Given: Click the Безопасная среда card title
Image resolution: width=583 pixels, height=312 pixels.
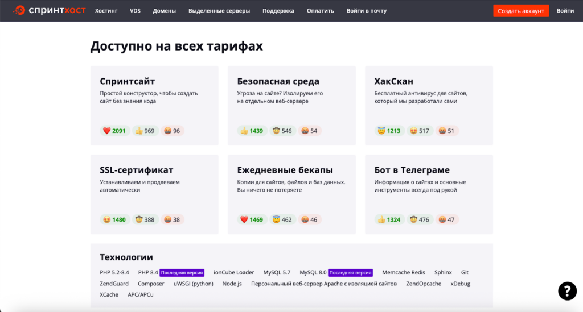Looking at the screenshot, I should click(278, 81).
